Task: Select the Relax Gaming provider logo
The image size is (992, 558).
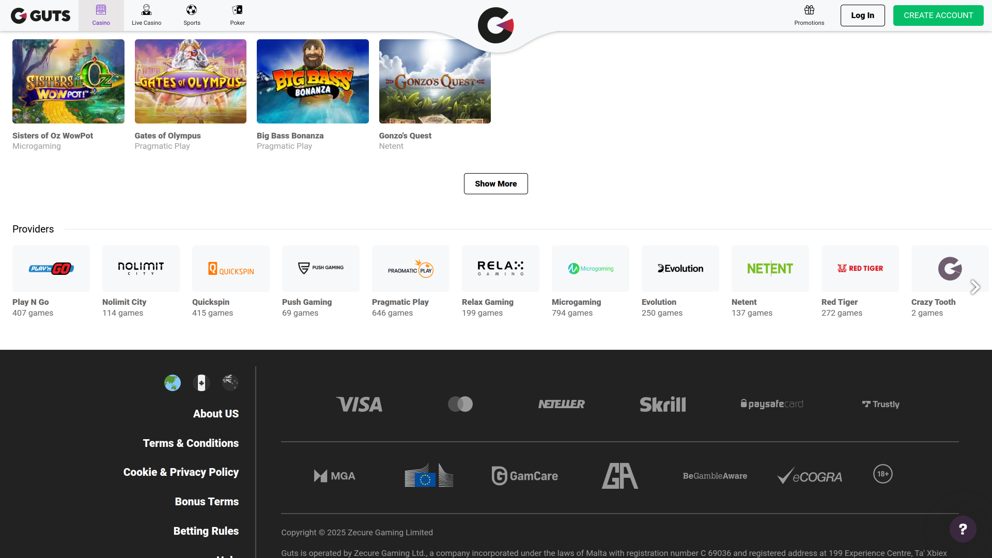Action: (x=500, y=268)
